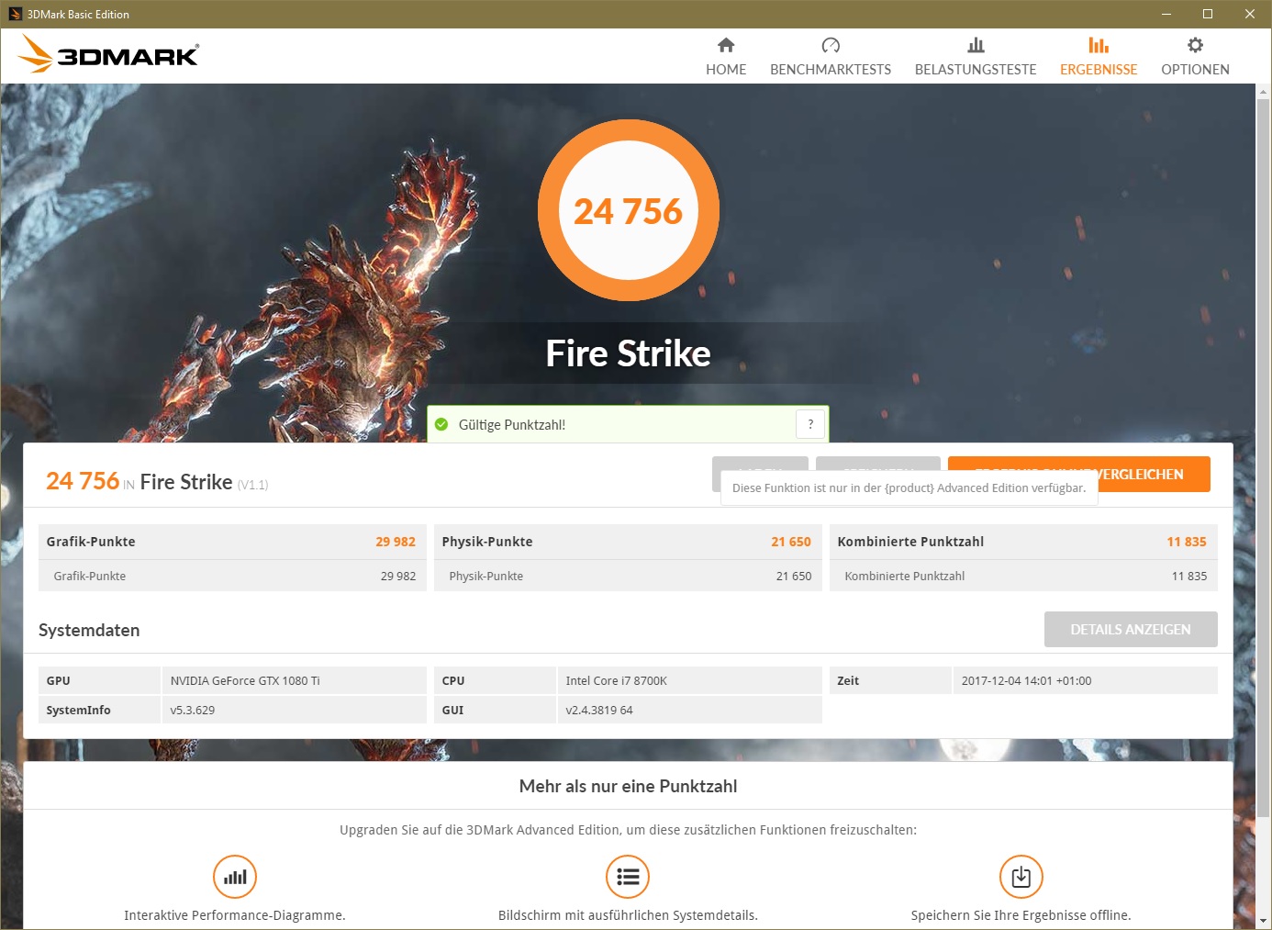The image size is (1272, 930).
Task: Expand the Physik-Punkte score row
Action: (628, 542)
